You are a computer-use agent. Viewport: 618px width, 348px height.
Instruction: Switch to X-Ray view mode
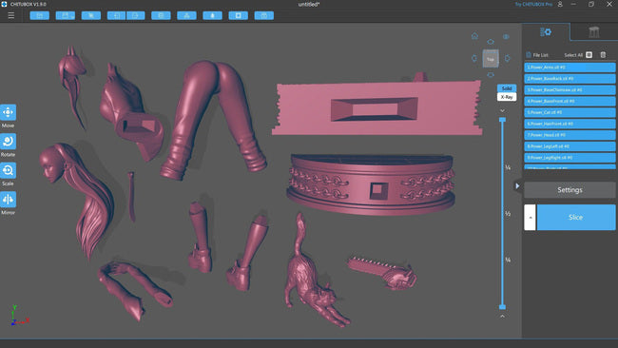coord(507,97)
